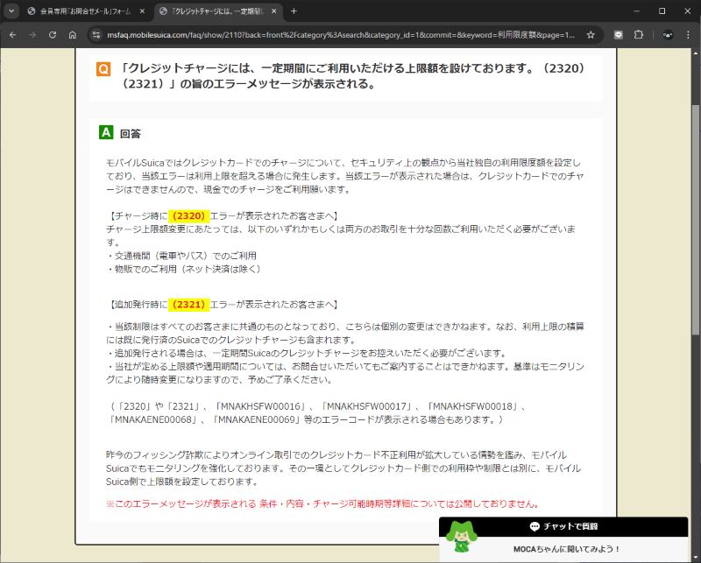Maximize the browser window
The height and width of the screenshot is (563, 701).
pyautogui.click(x=662, y=11)
